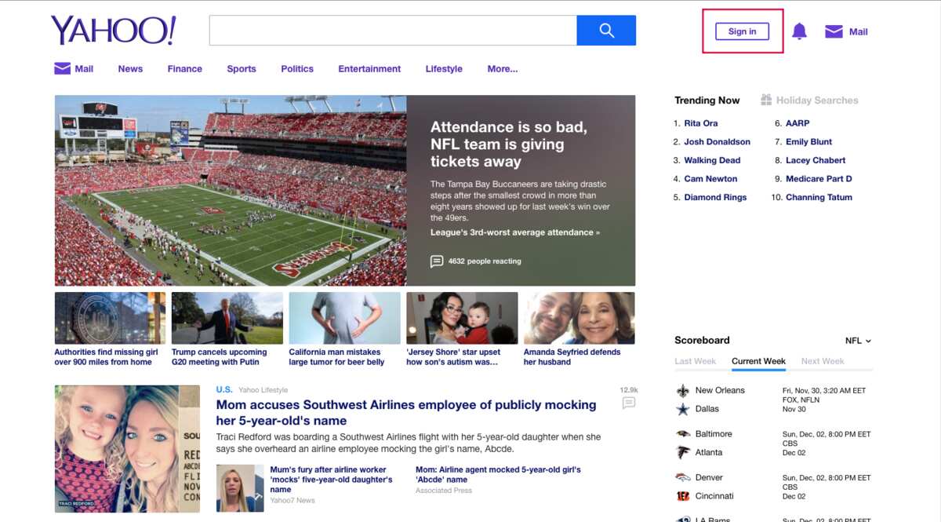Image resolution: width=941 pixels, height=522 pixels.
Task: Open the Josh Donaldson trending search
Action: [718, 142]
